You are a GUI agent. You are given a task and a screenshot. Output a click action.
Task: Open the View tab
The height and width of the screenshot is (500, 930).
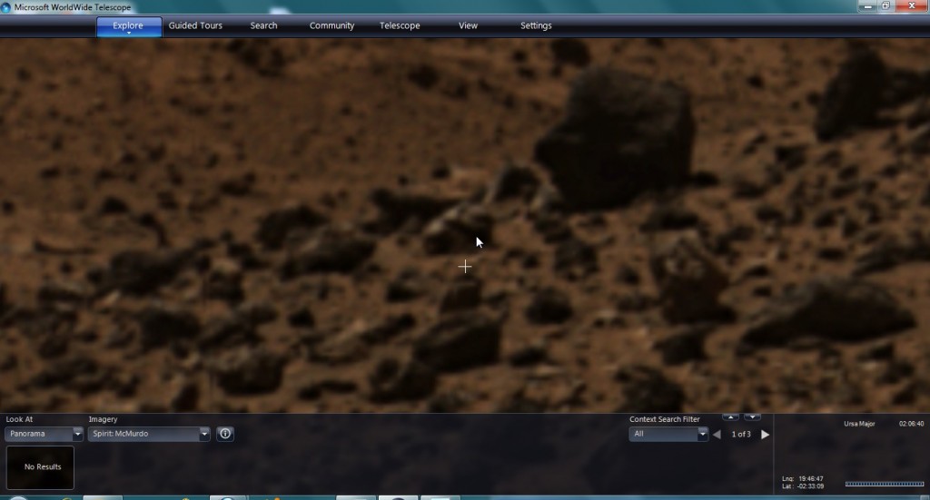[x=468, y=25]
